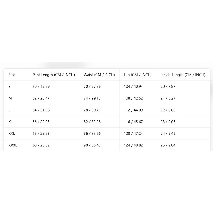Select the XXL size row label
The height and width of the screenshot is (213, 213).
12,134
